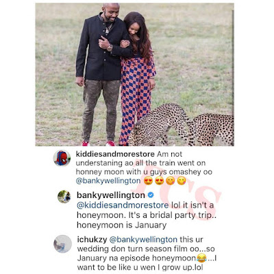Screen dimensions: 274x274
Task: Open the couple photo with cheetahs
Action: click(134, 75)
